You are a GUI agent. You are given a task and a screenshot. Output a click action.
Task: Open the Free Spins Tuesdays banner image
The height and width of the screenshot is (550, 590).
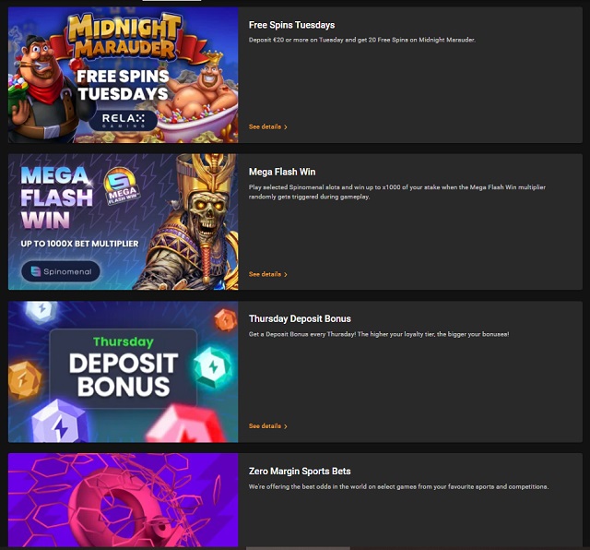pos(123,75)
